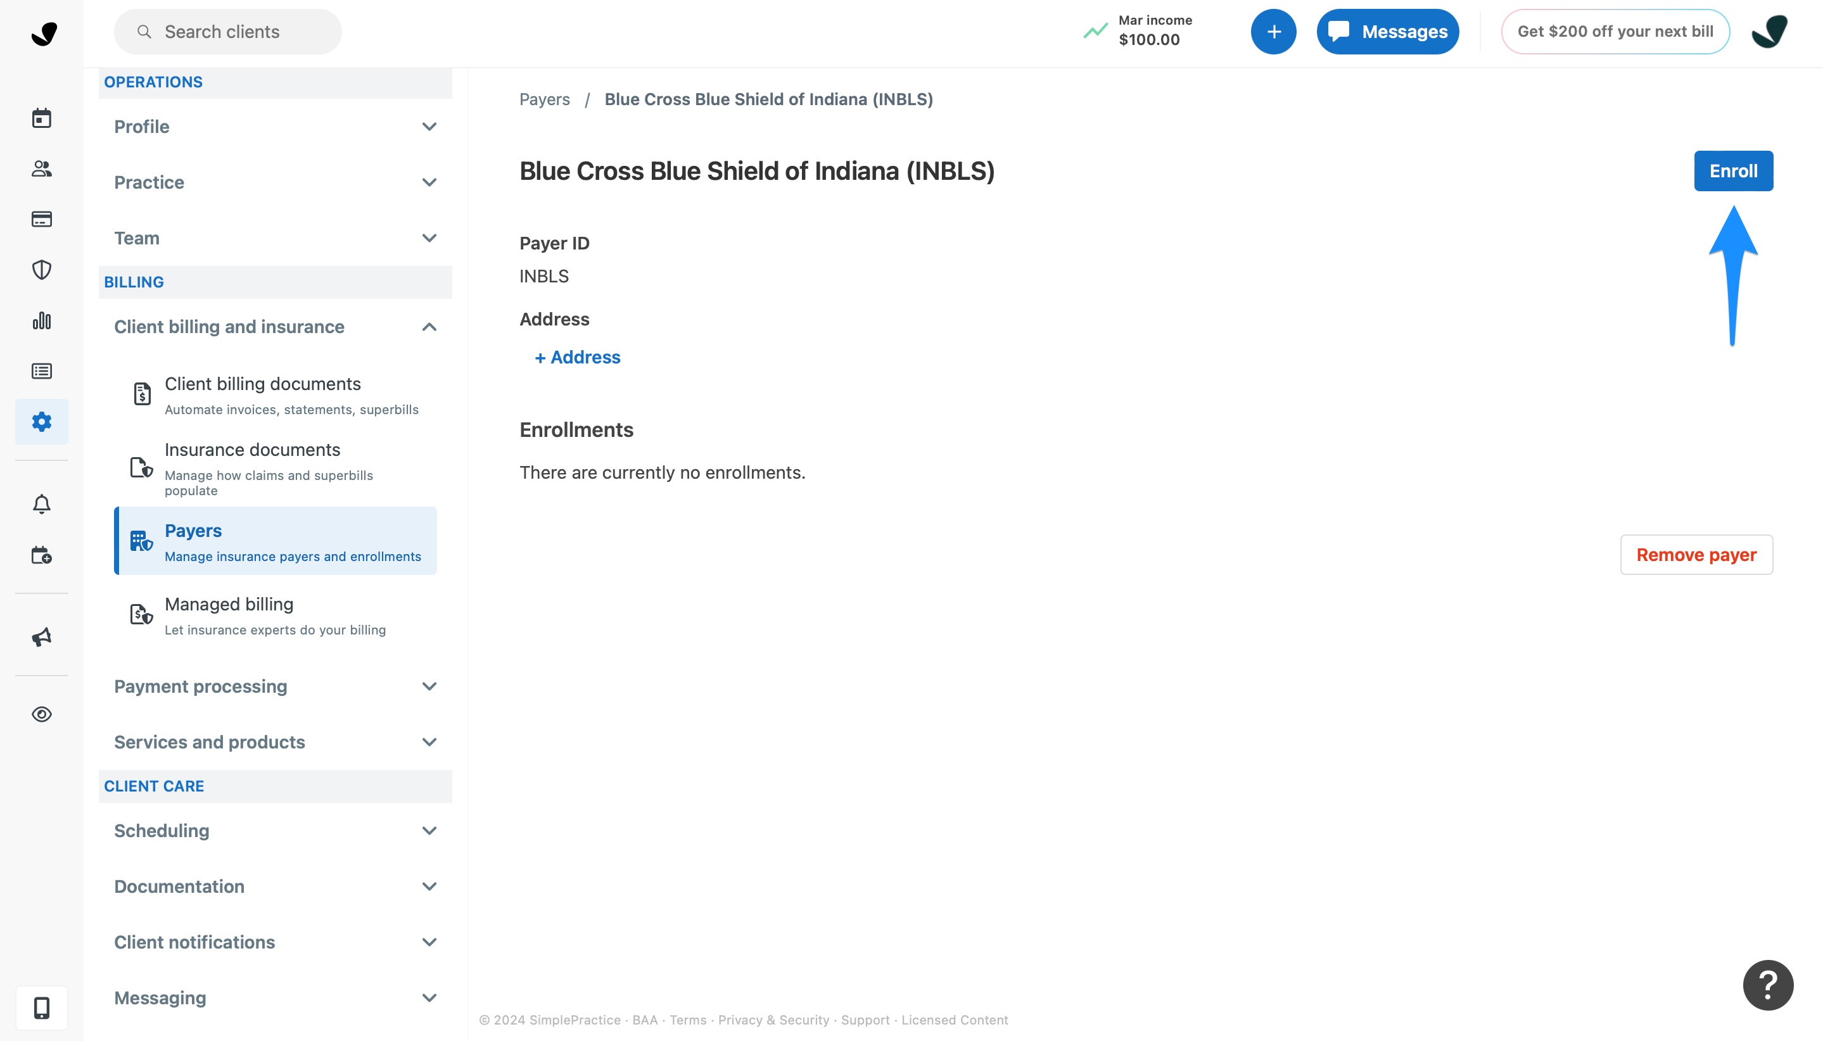Image resolution: width=1823 pixels, height=1041 pixels.
Task: Click the Enroll button
Action: tap(1733, 171)
